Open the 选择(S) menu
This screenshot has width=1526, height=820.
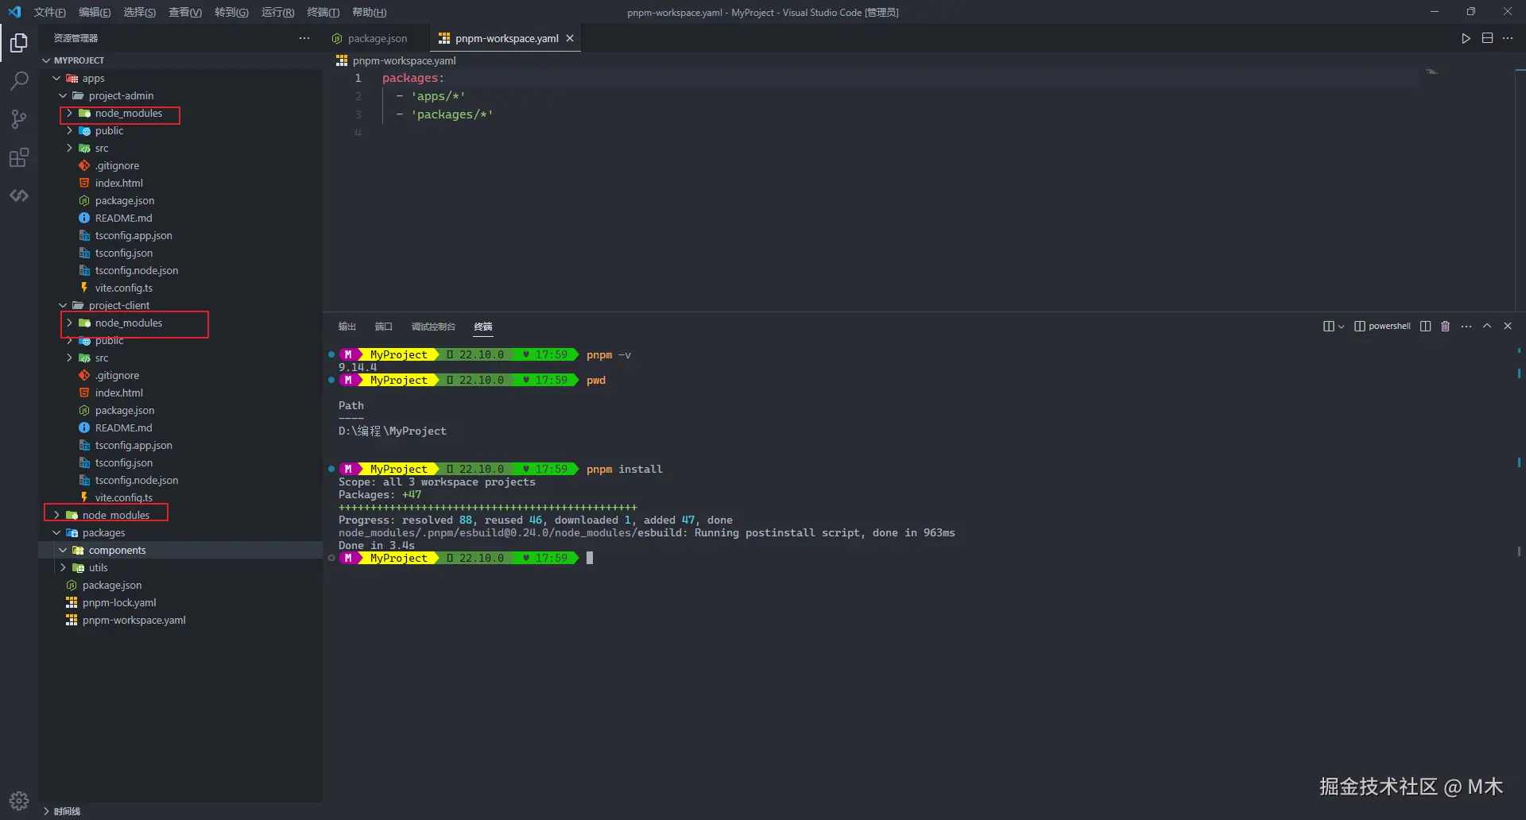coord(140,12)
